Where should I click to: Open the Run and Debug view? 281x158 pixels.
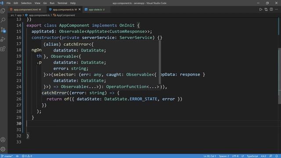3,39
